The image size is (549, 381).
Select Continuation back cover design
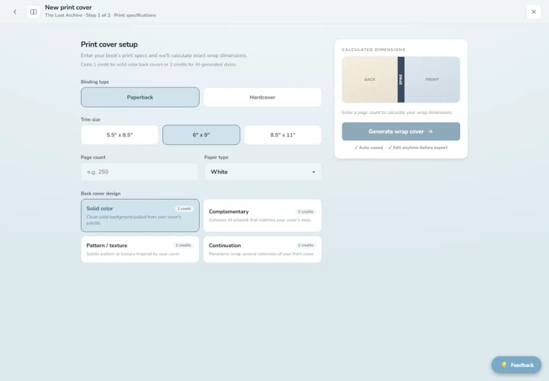(x=263, y=249)
